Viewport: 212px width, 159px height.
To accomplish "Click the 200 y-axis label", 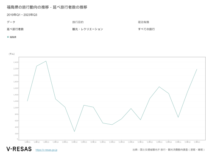I will 16,134.
